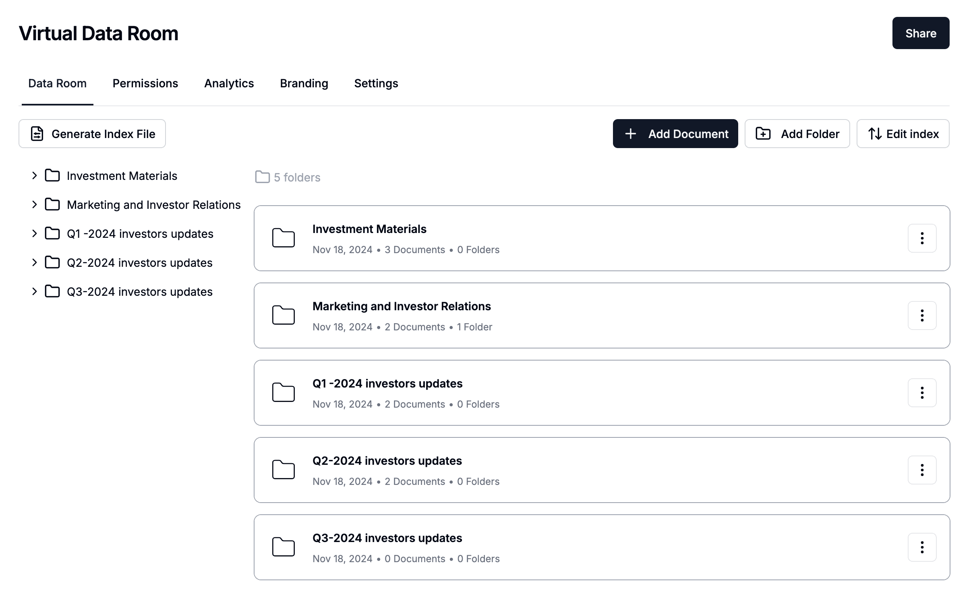Open the Investment Materials card title

(369, 229)
